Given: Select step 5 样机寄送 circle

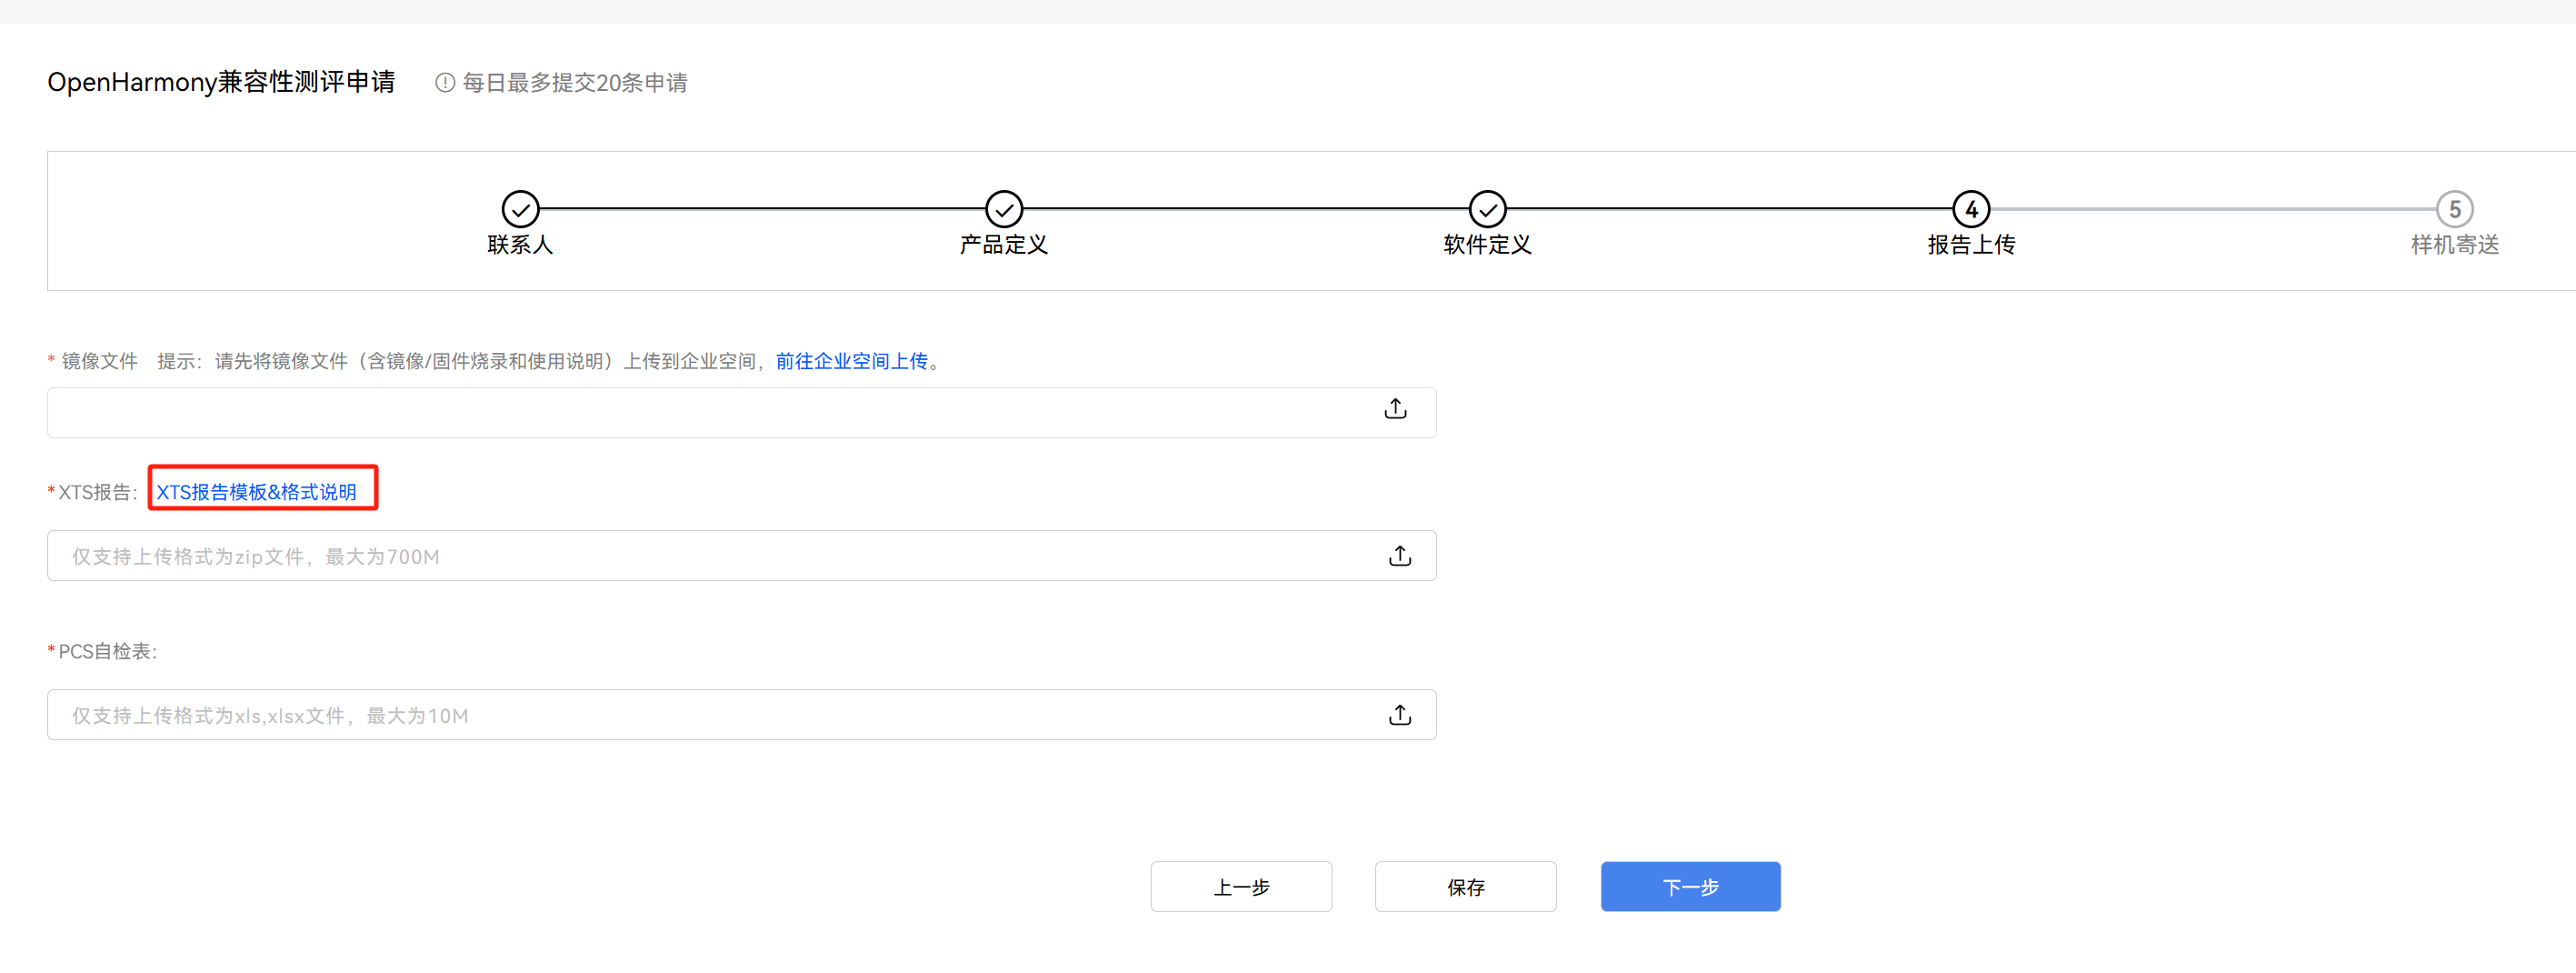Looking at the screenshot, I should [2455, 209].
